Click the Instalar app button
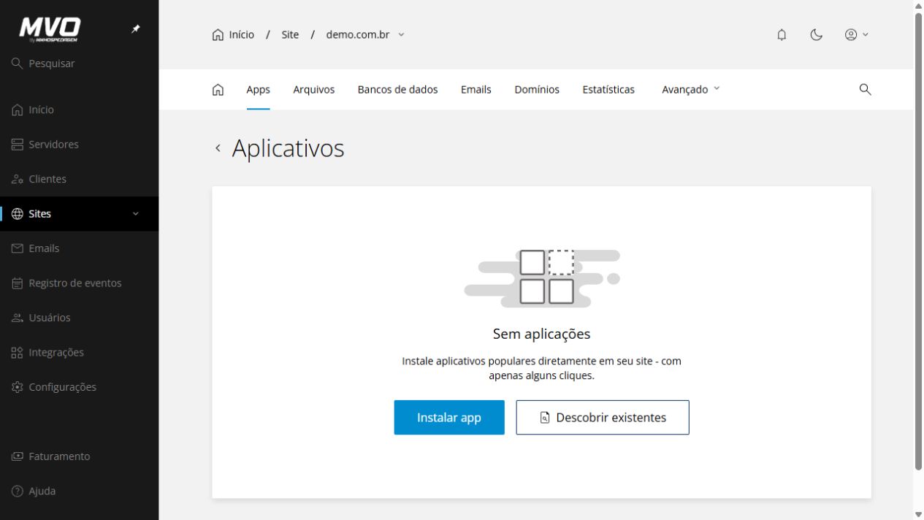This screenshot has height=520, width=924. 449,418
